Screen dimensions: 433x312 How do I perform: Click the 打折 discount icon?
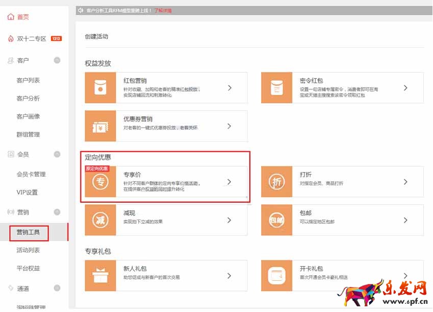pyautogui.click(x=276, y=182)
